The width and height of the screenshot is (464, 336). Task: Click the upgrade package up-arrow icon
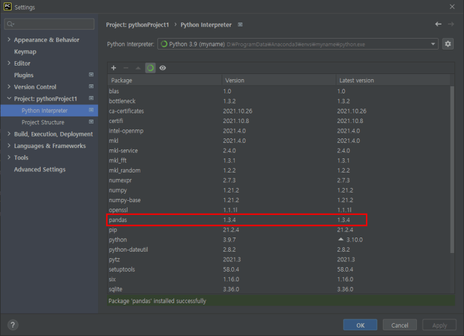(x=138, y=68)
